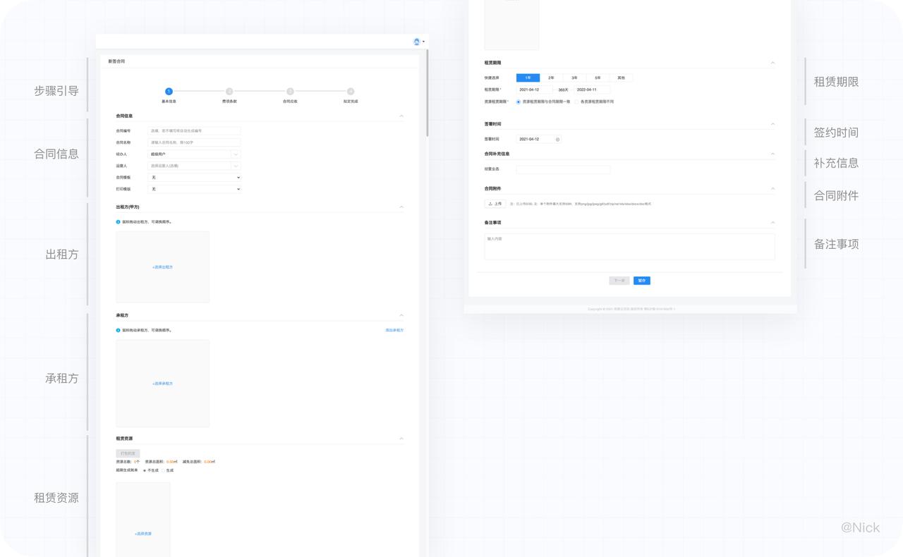Click the blue 暂存 button
The image size is (903, 557).
[641, 281]
